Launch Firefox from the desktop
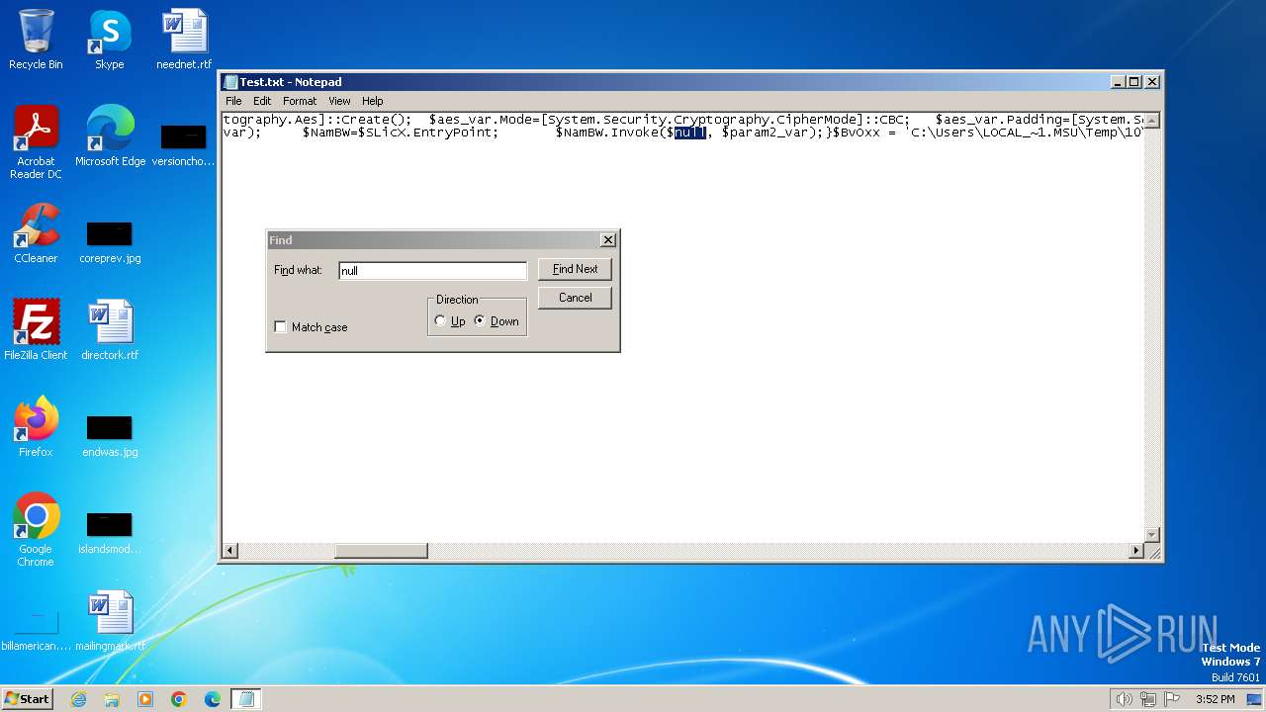Viewport: 1266px width, 712px height. coord(36,427)
